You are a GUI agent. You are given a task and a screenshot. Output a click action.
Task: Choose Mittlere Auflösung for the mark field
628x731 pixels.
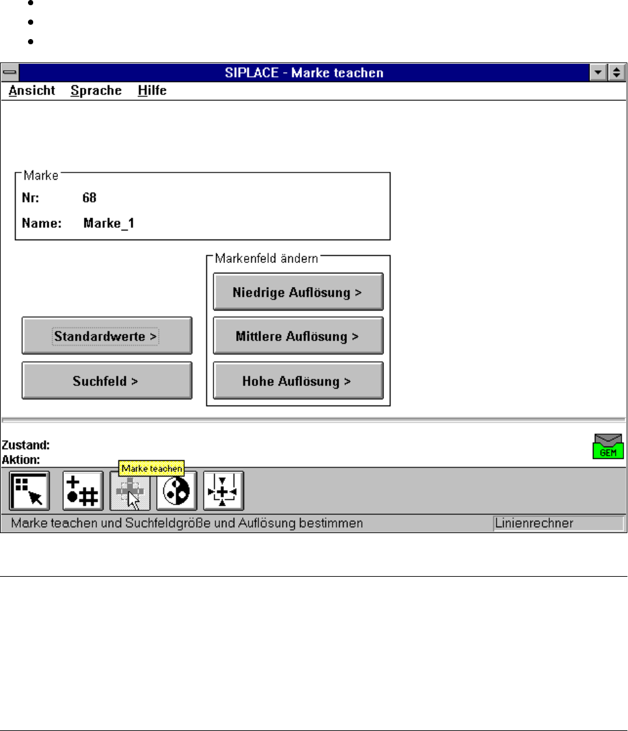[x=298, y=337]
